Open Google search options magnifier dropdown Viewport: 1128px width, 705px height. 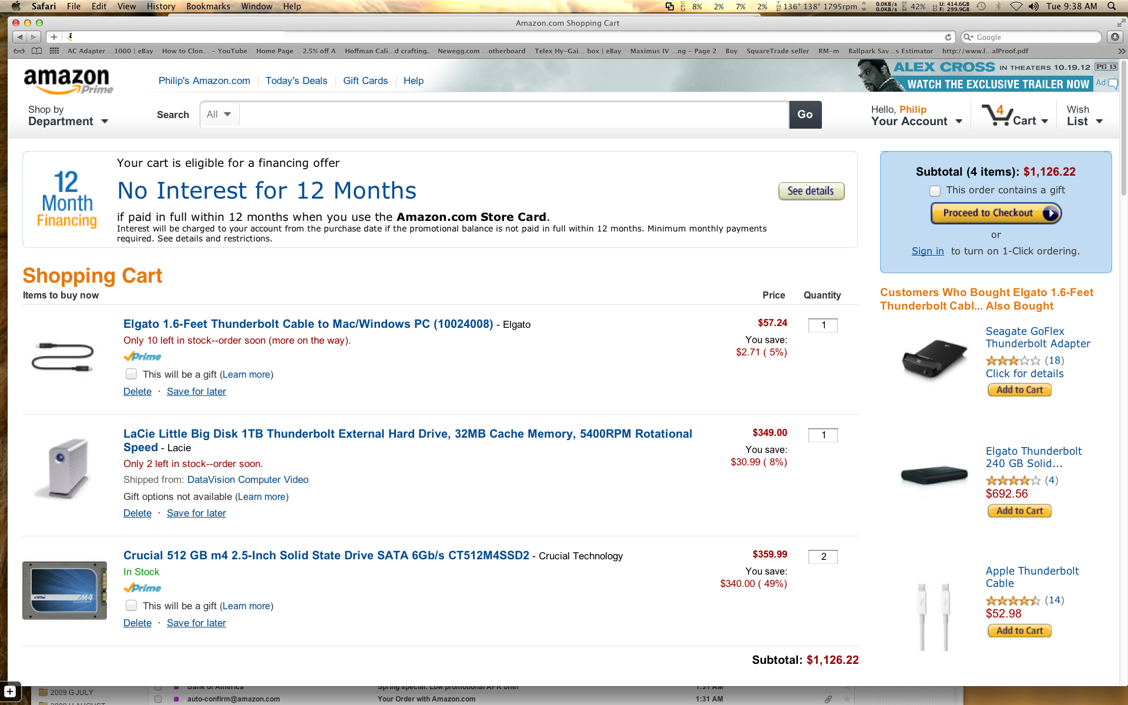(x=969, y=37)
